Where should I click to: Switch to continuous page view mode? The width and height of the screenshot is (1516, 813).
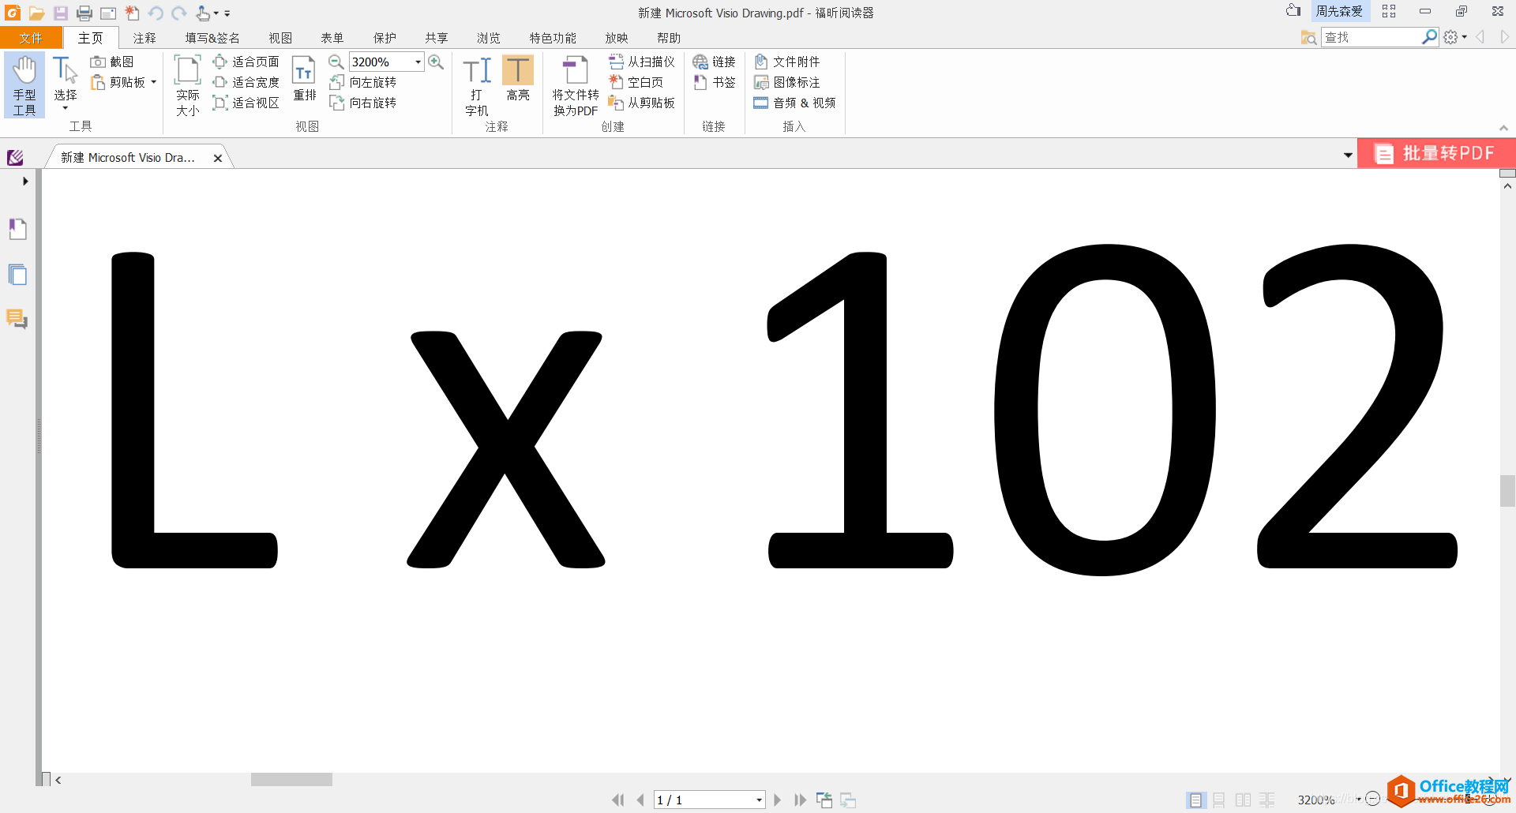tap(1219, 800)
